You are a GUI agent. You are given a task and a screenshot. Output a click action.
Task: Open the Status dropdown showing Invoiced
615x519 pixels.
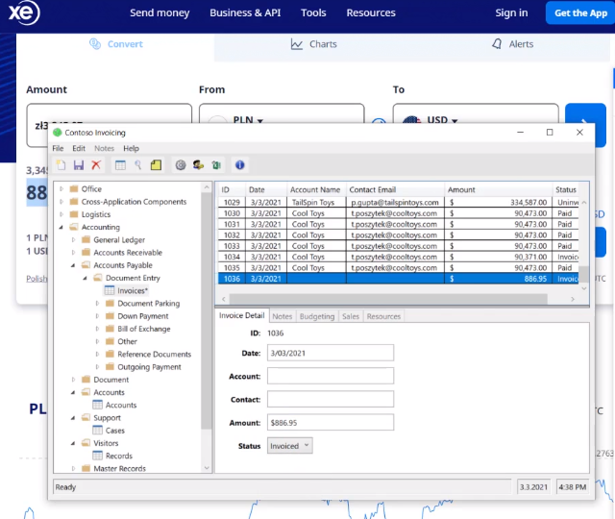point(290,446)
